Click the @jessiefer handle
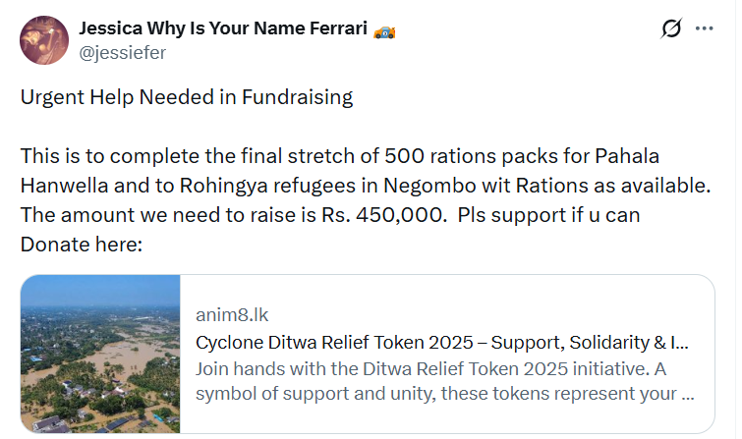The image size is (742, 439). pyautogui.click(x=122, y=53)
